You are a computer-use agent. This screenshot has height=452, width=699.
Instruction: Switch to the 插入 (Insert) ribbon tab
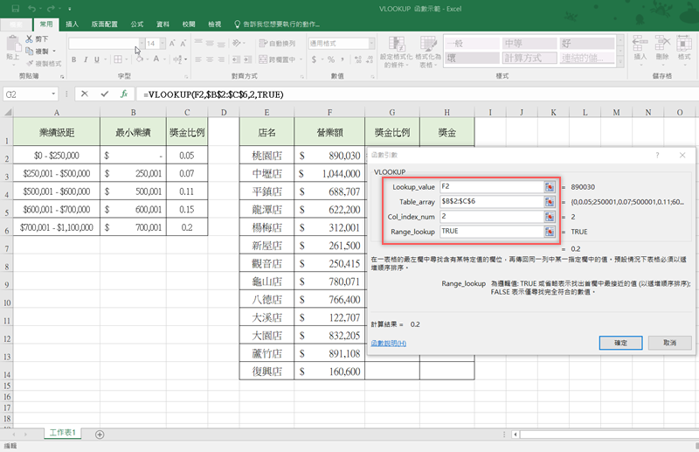[x=72, y=24]
